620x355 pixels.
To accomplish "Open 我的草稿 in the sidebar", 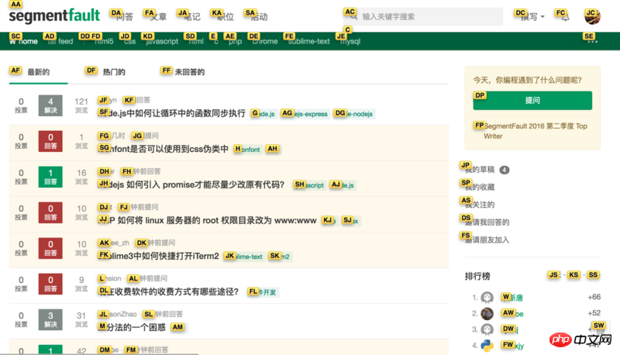I will tap(479, 170).
